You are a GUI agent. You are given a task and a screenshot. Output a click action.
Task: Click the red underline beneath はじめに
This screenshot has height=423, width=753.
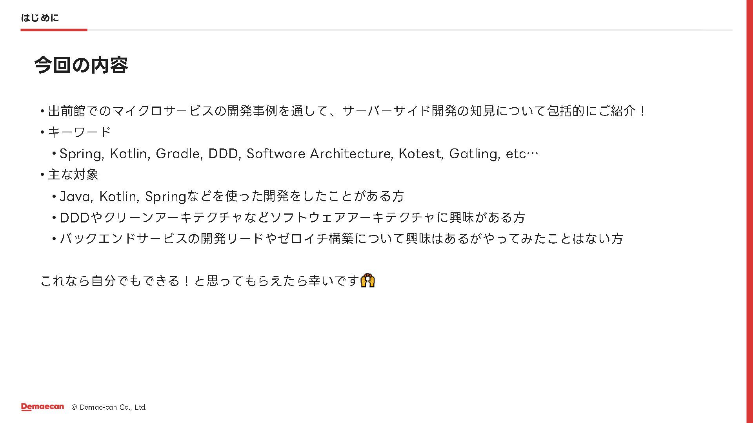(54, 30)
